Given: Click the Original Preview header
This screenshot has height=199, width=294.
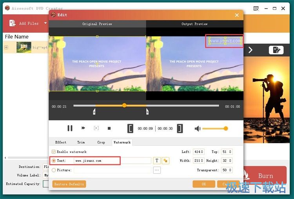Looking at the screenshot, I should click(x=97, y=24).
